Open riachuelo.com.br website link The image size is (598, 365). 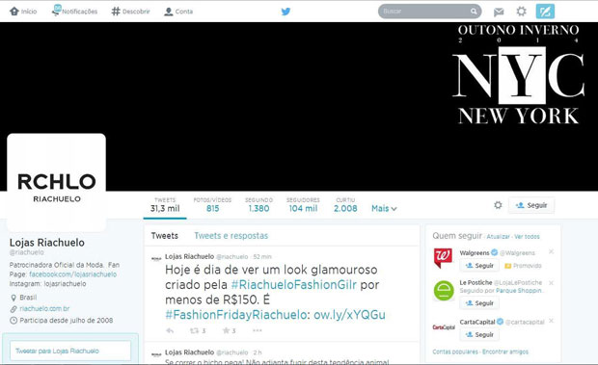point(44,309)
